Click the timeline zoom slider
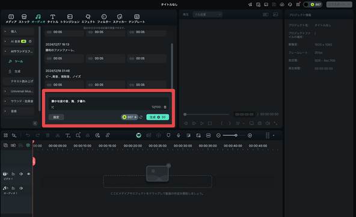 click(x=234, y=135)
